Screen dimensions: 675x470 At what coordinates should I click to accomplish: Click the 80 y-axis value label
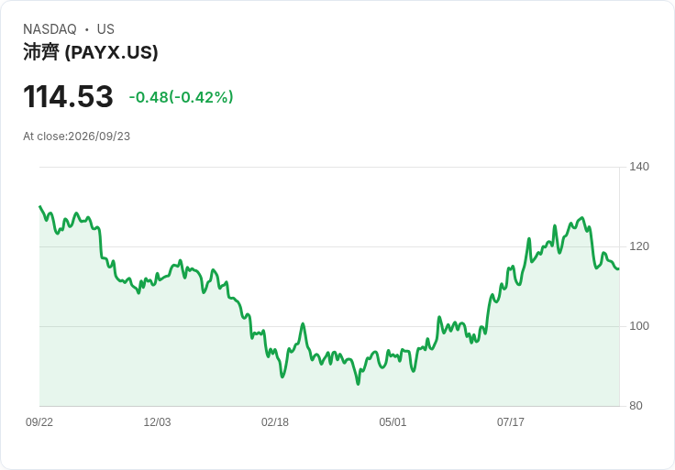pos(636,406)
